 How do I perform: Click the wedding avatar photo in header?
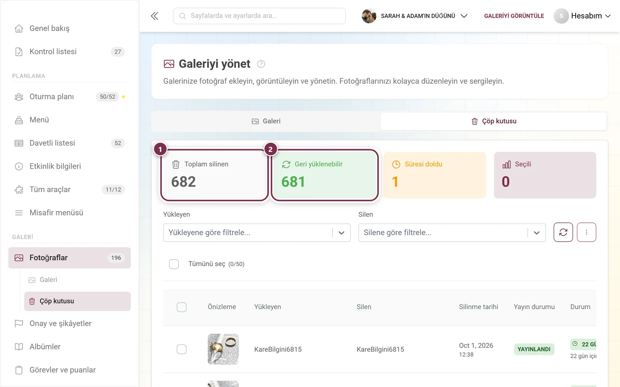369,16
